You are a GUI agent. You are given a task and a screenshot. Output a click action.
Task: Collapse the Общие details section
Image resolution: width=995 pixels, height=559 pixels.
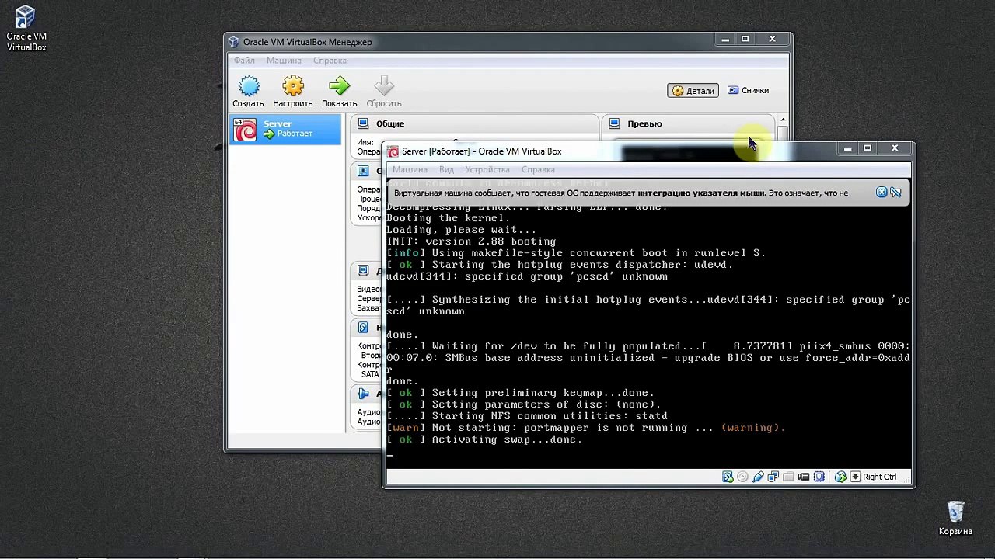tap(475, 123)
